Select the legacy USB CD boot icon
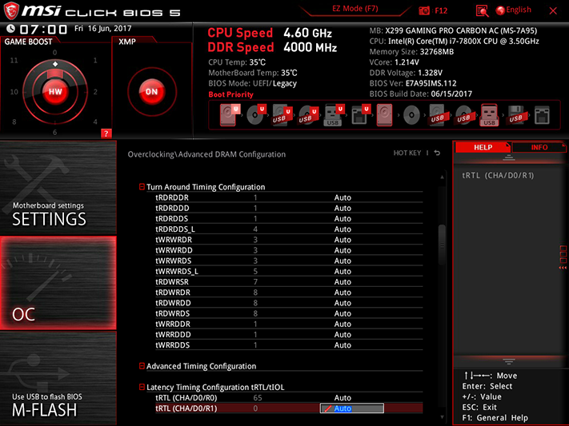Image resolution: width=569 pixels, height=426 pixels. tap(463, 116)
